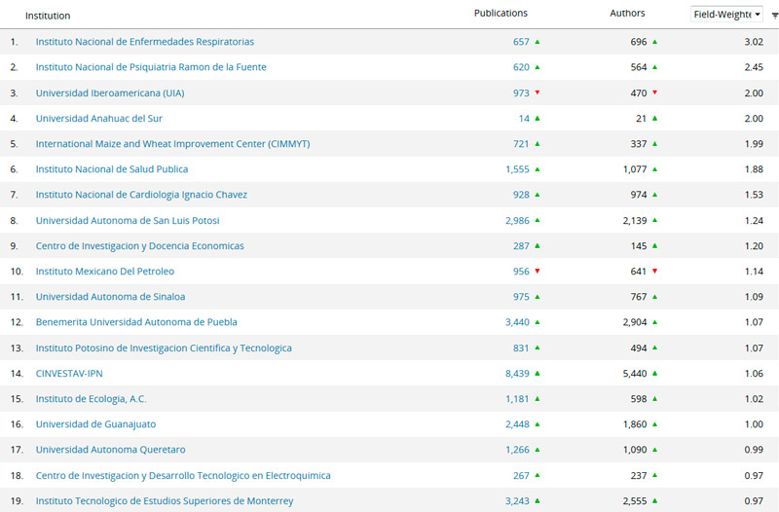The image size is (779, 512).
Task: Click green up arrow beside 5,440 authors
Action: click(x=654, y=373)
